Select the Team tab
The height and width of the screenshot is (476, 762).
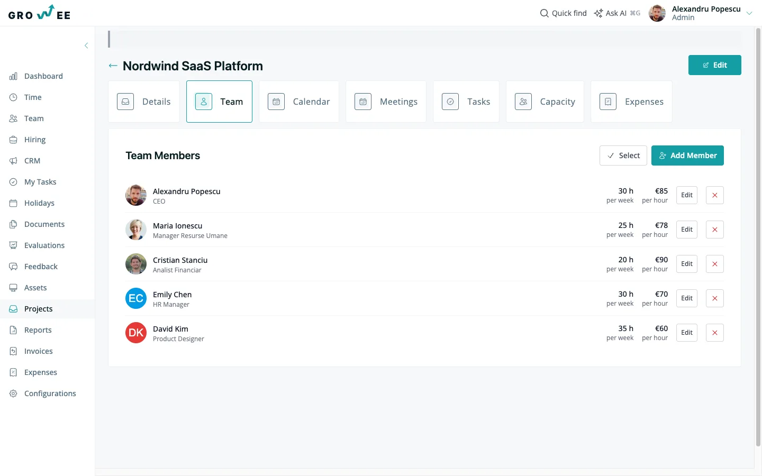coord(219,102)
